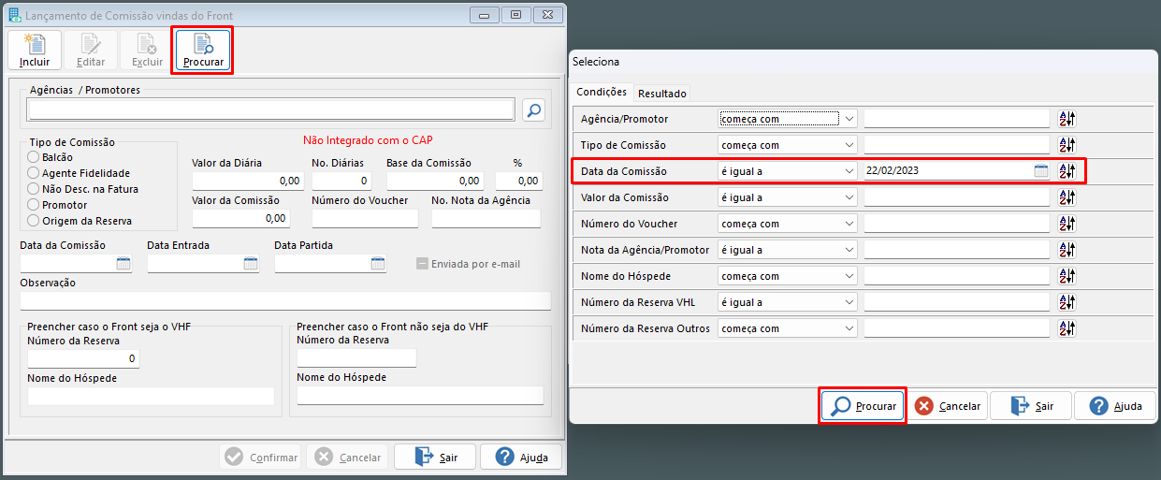The width and height of the screenshot is (1161, 480).
Task: Open the Valor da Comissão condition dropdown
Action: coord(787,197)
